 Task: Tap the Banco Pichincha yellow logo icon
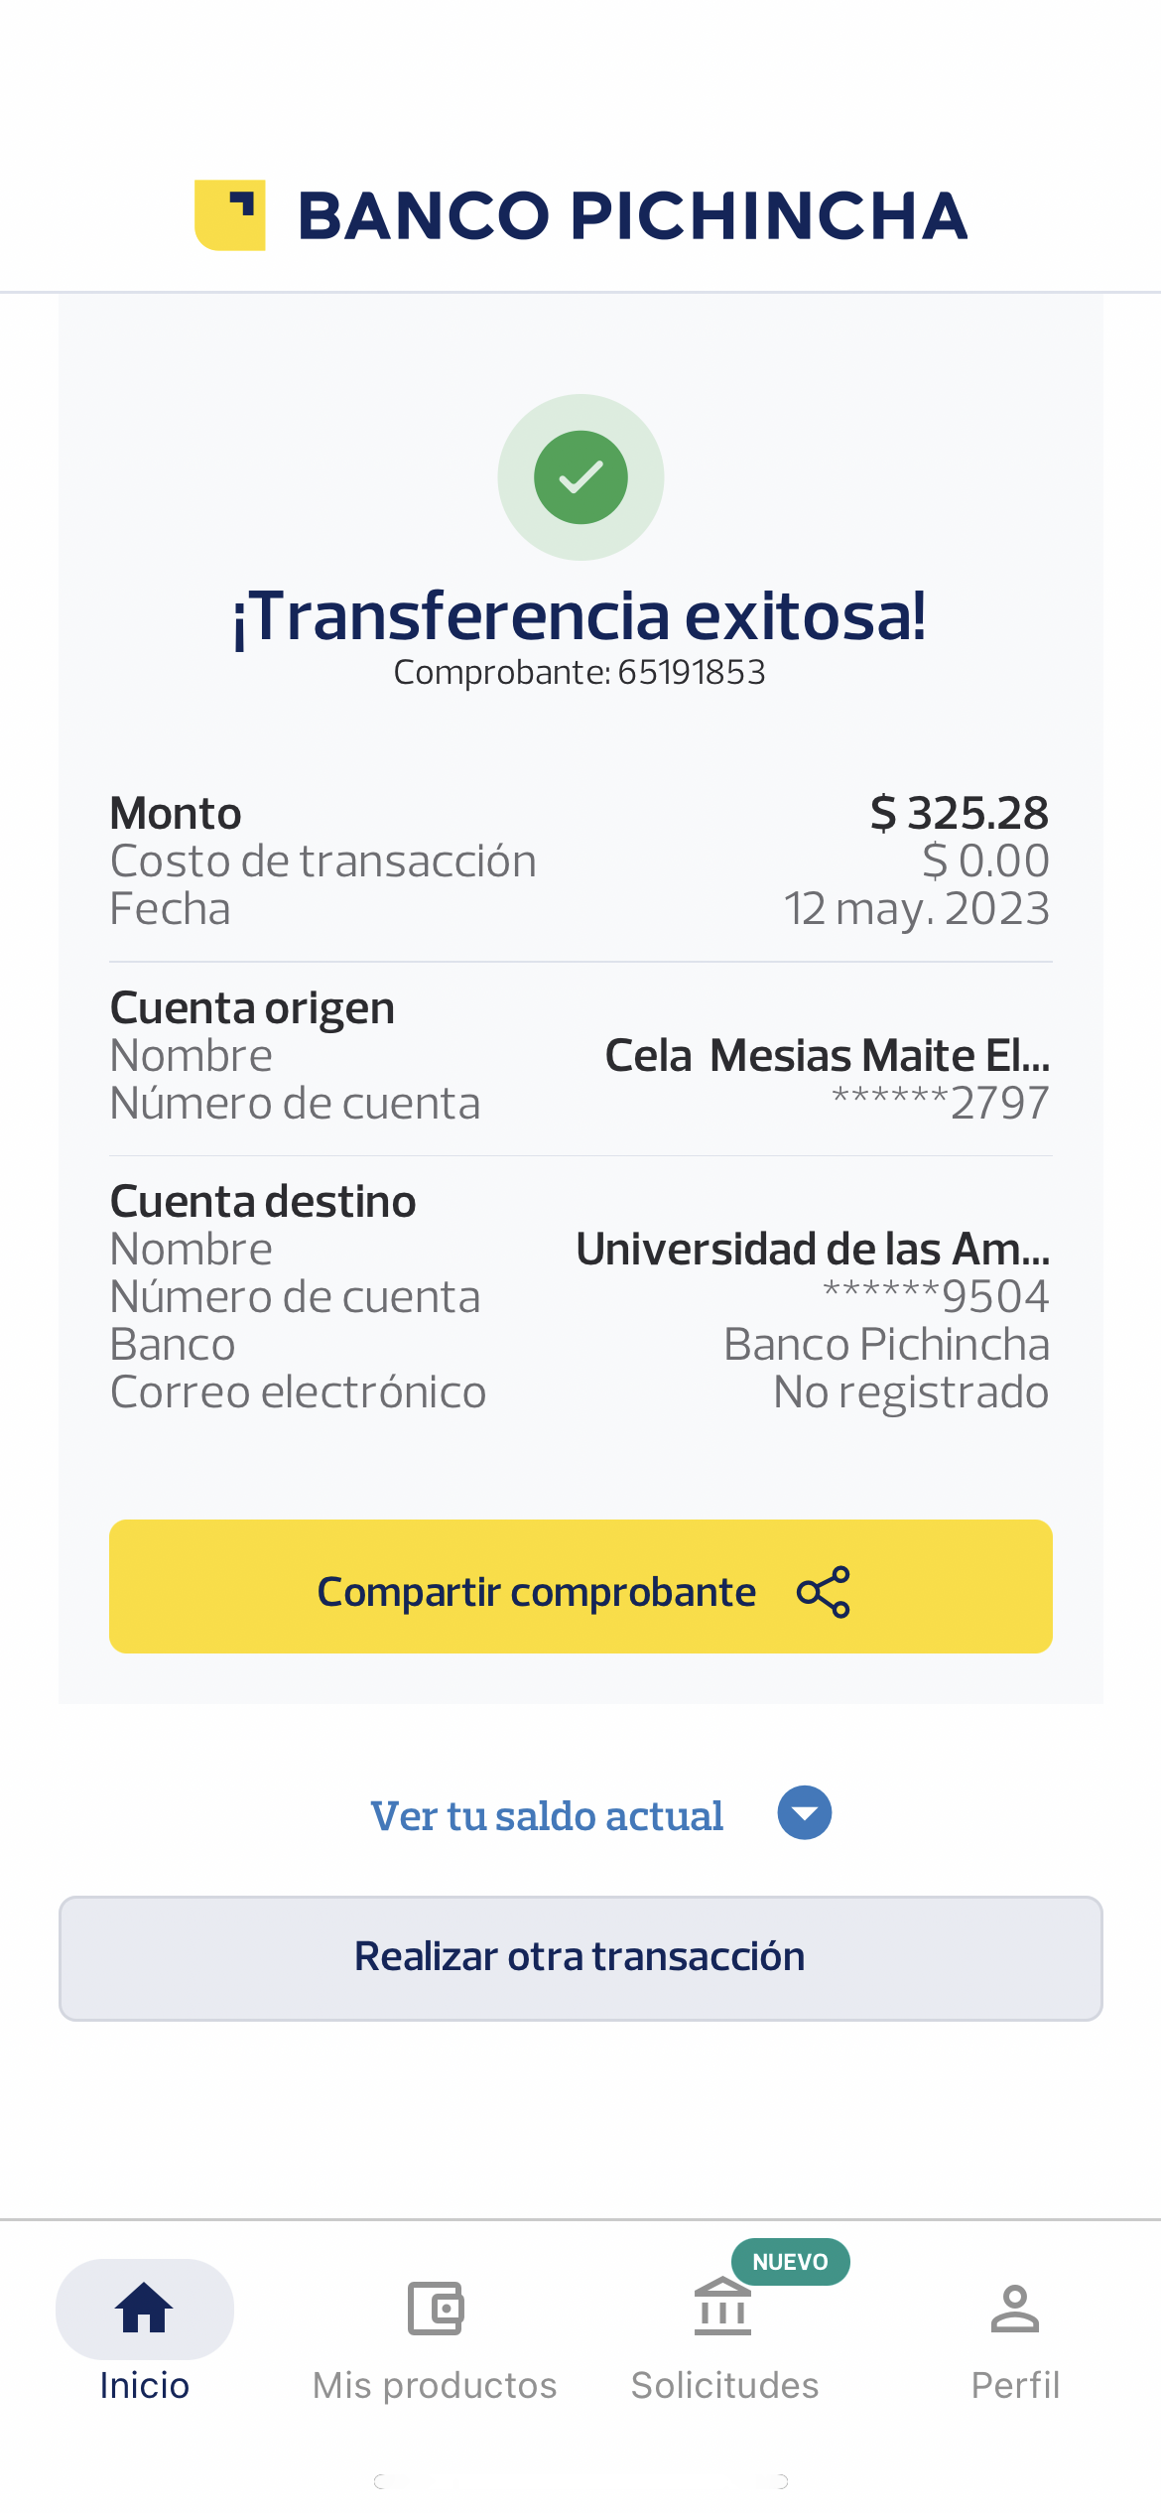coord(230,215)
